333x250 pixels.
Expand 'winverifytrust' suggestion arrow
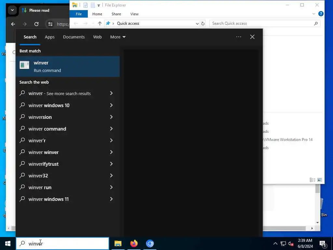(x=111, y=164)
